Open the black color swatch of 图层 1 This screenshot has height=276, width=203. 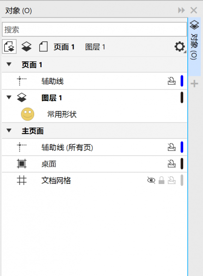182,98
